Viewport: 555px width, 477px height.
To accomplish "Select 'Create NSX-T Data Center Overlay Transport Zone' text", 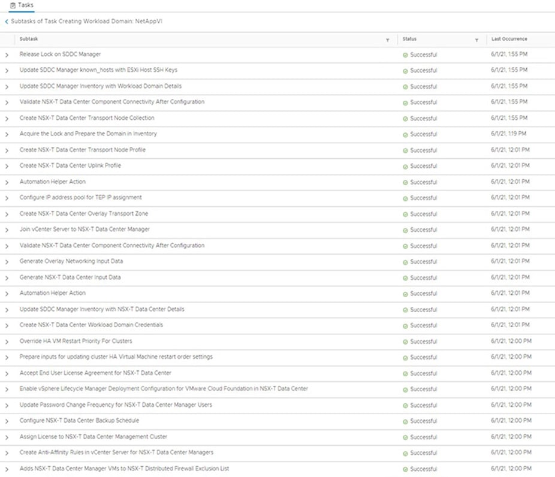I will (x=84, y=213).
